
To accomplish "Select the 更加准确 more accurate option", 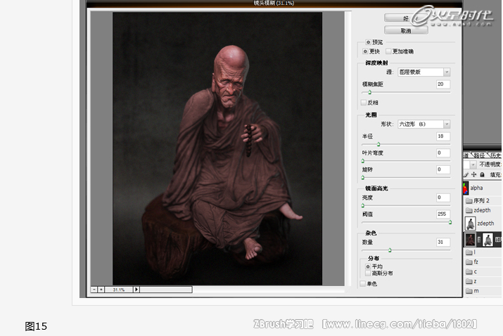I will 388,51.
